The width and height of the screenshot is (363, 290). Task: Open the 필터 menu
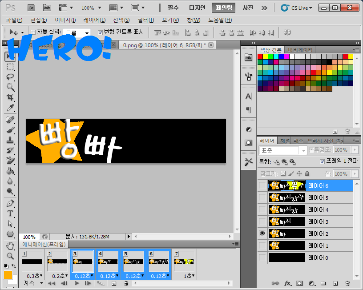coord(145,20)
